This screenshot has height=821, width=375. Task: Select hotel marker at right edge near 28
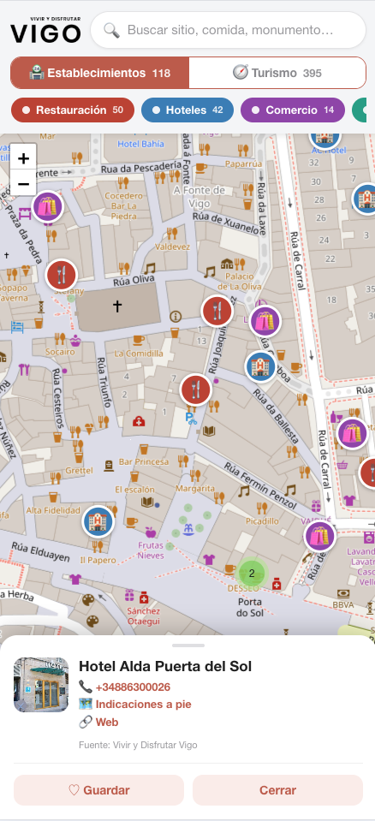[365, 199]
